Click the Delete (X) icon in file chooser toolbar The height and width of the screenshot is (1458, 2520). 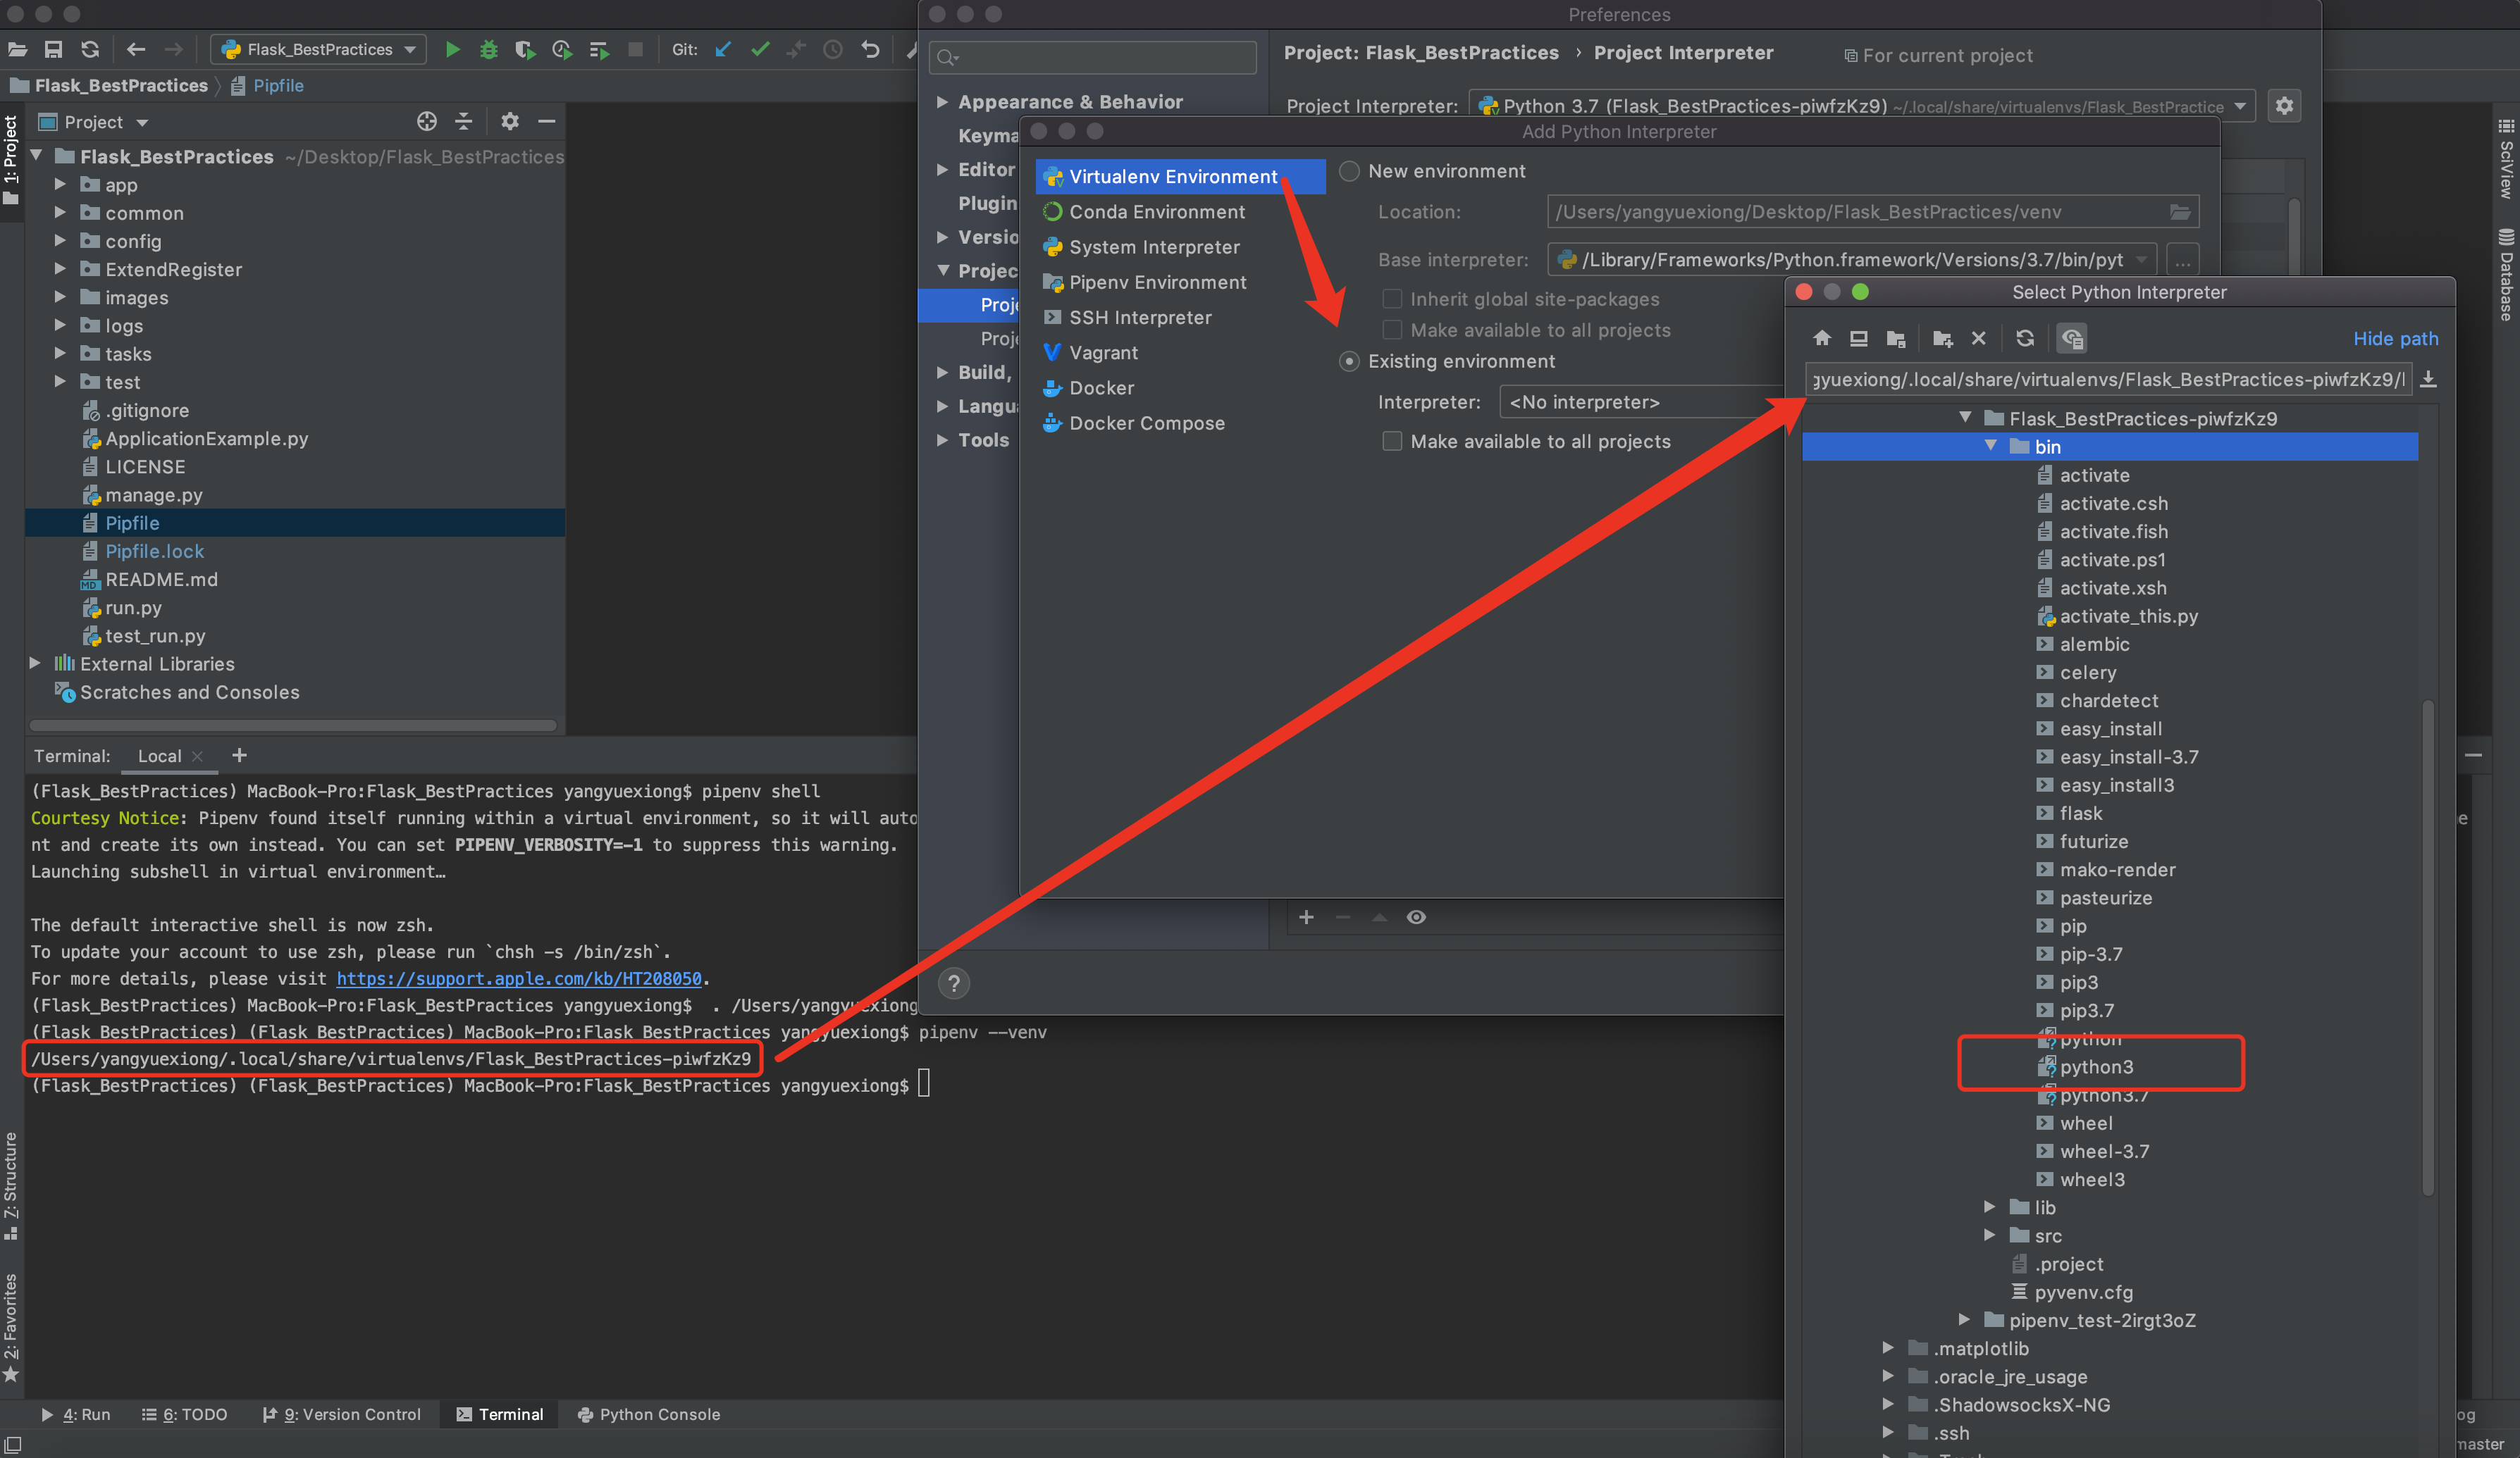(x=1978, y=338)
